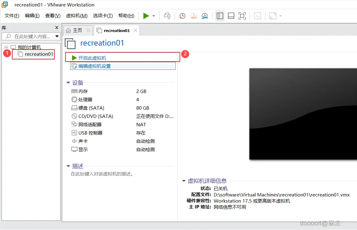The height and width of the screenshot is (230, 357).
Task: Close the library panel with X
Action: [x=57, y=27]
